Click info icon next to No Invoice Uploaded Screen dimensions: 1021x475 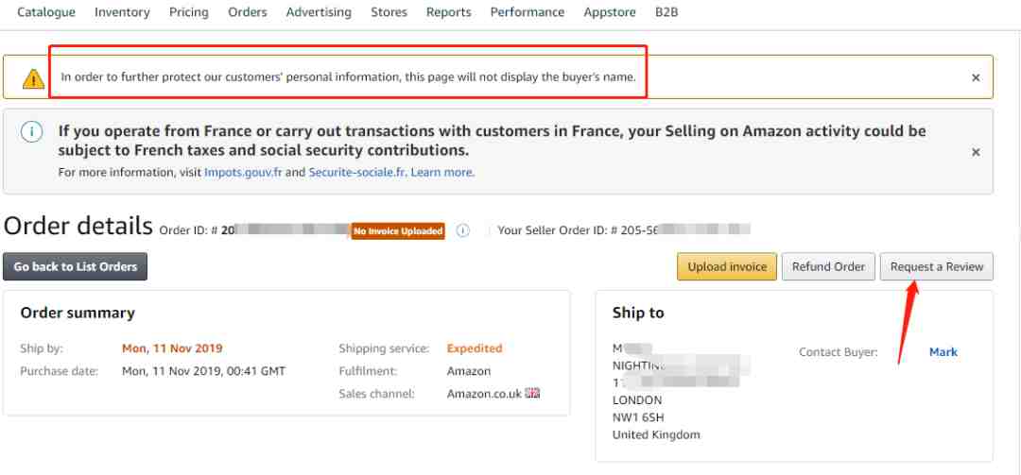pyautogui.click(x=462, y=230)
